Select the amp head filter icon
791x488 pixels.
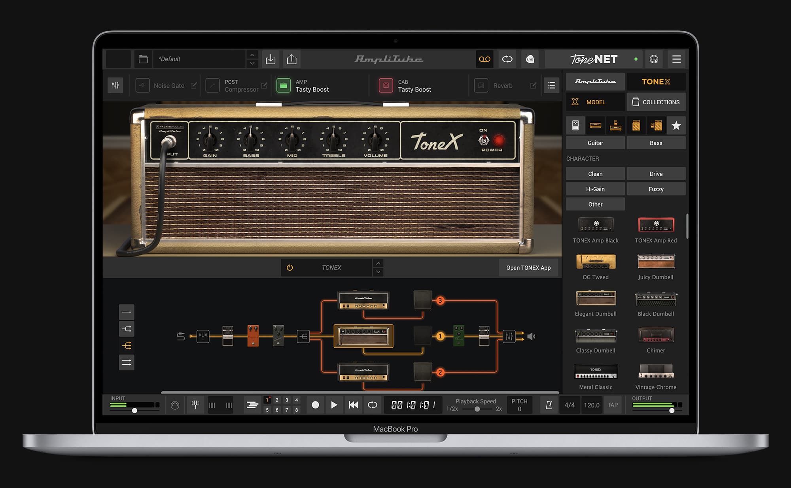(596, 126)
